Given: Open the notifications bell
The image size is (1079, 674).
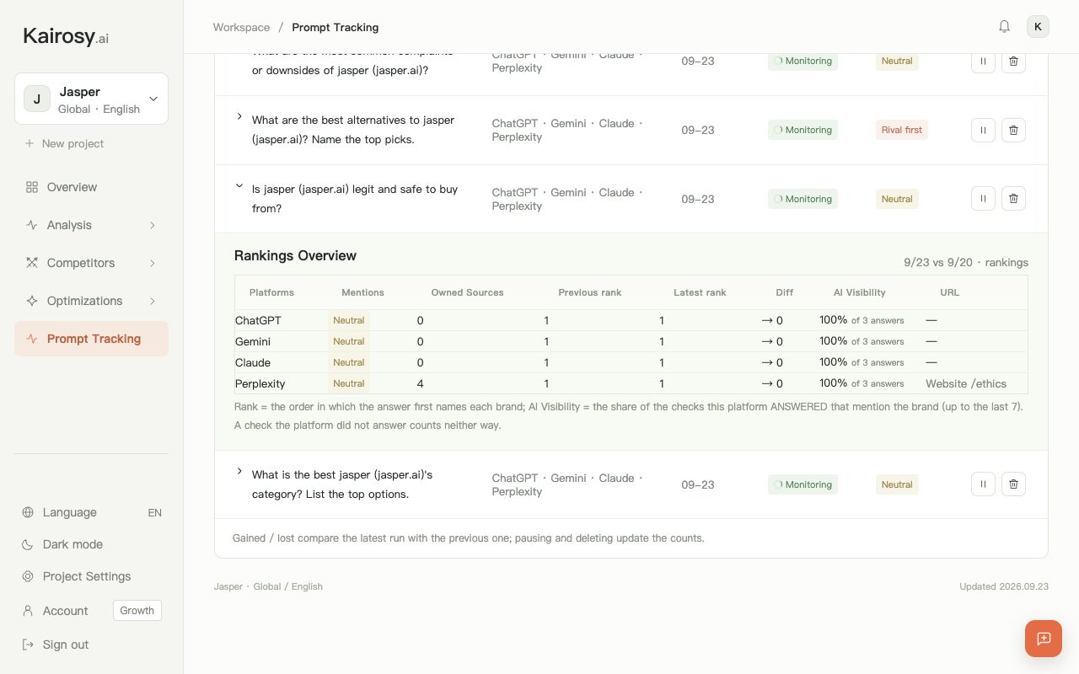Looking at the screenshot, I should 1004,27.
